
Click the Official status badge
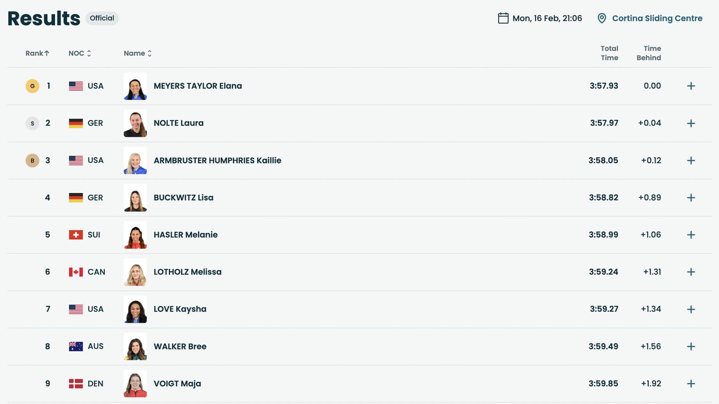pyautogui.click(x=102, y=18)
